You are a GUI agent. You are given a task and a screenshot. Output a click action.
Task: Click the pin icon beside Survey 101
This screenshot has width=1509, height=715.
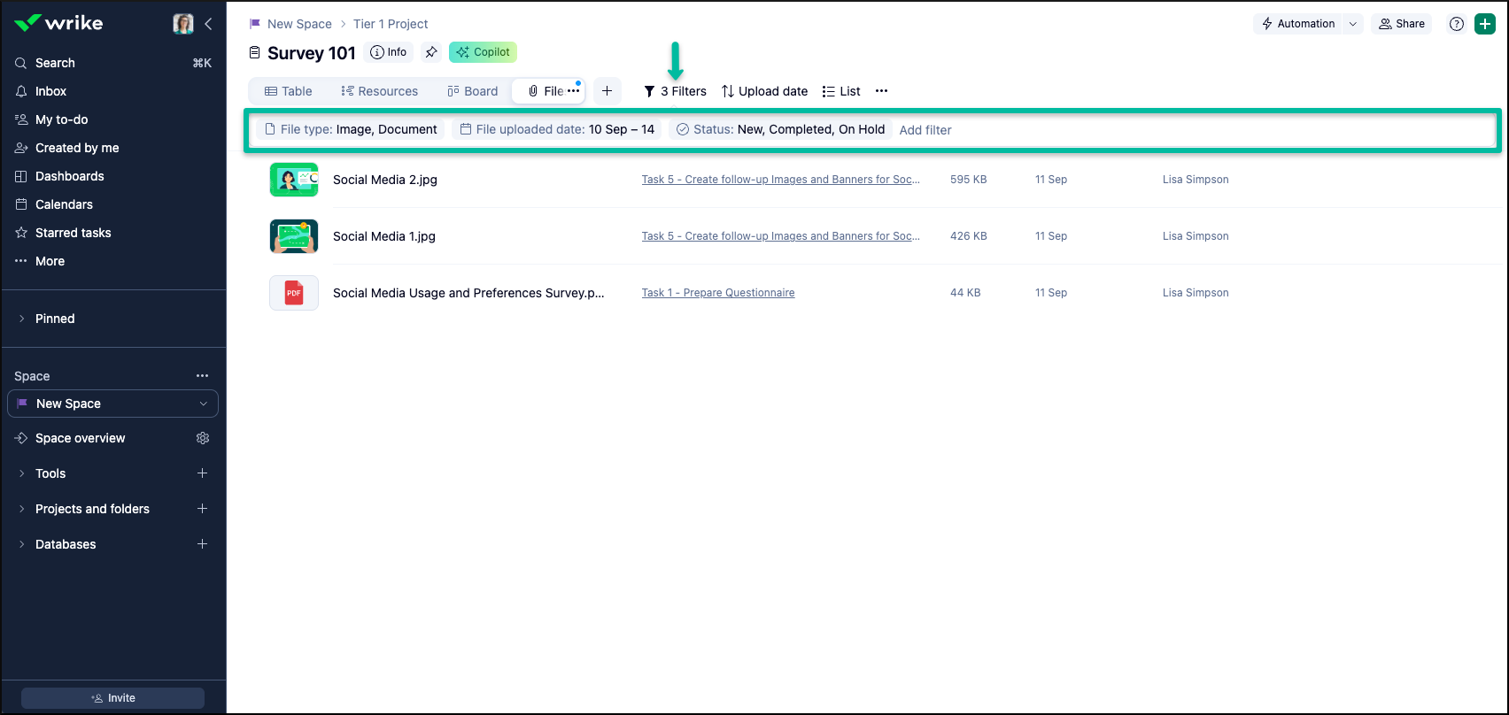point(431,52)
